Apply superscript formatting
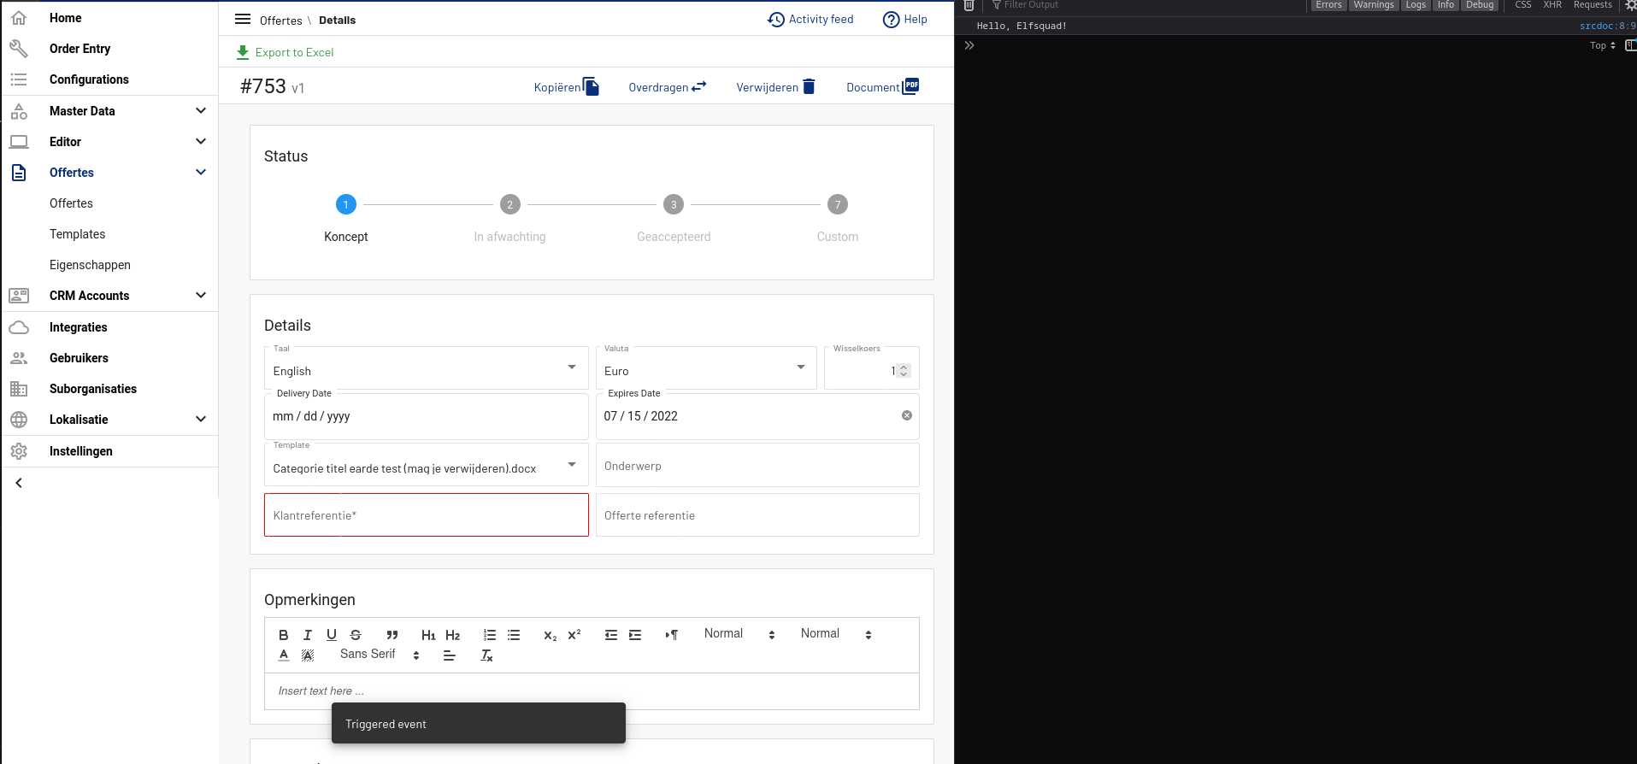This screenshot has width=1637, height=764. pos(574,635)
